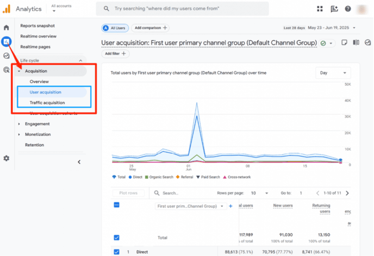Go to Home in left rail
Image resolution: width=374 pixels, height=256 pixels.
coord(7,27)
